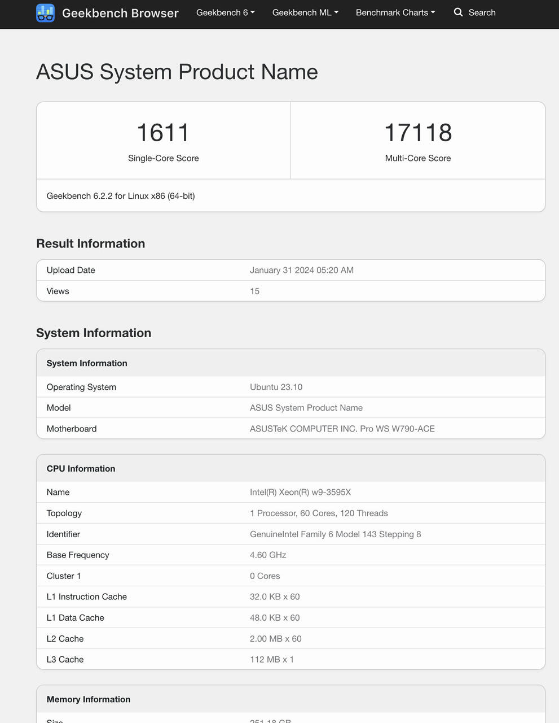Click the L3 Cache row label

(x=65, y=659)
